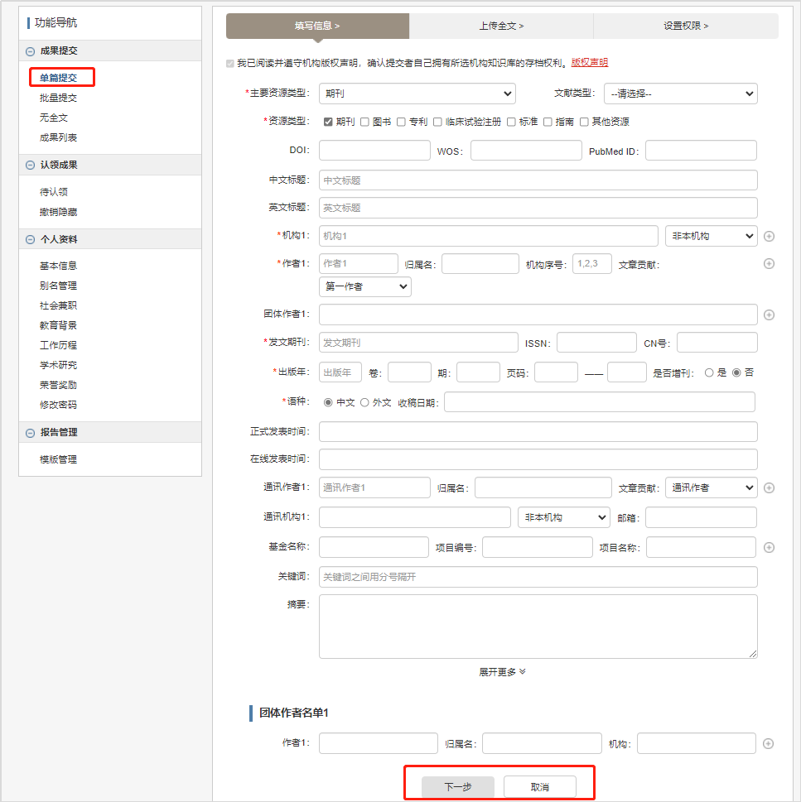Viewport: 801px width, 802px height.
Task: Tick the 专利 resource type checkbox
Action: coord(401,122)
